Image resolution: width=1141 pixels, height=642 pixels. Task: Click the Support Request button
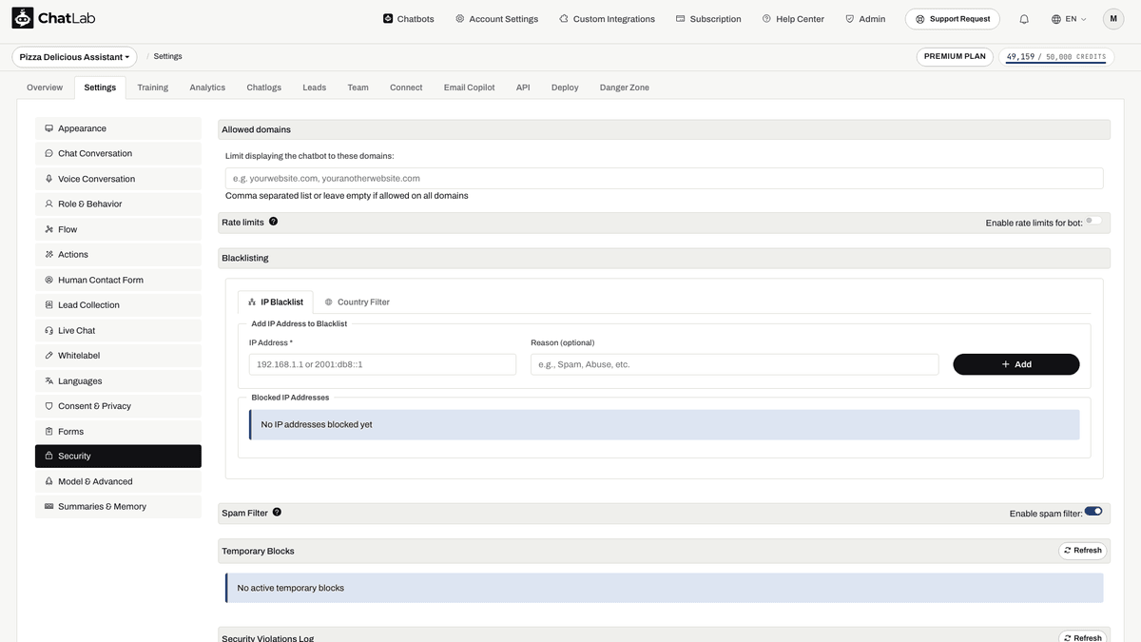(952, 19)
